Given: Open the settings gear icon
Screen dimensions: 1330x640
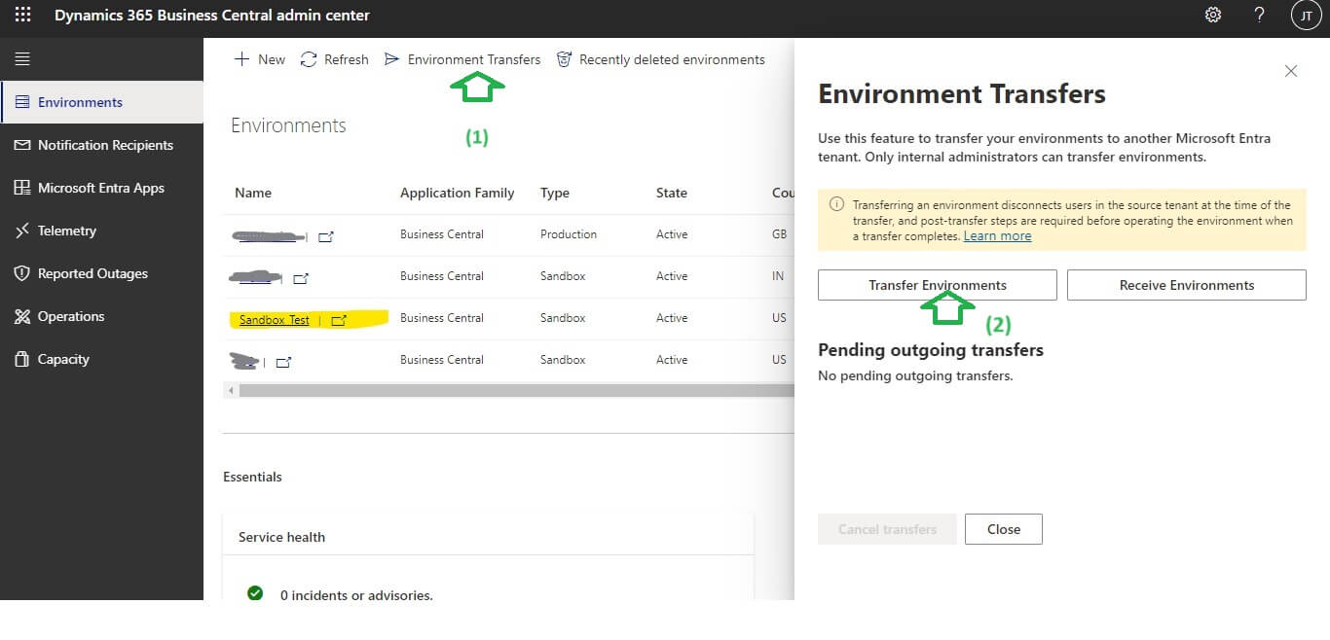Looking at the screenshot, I should [x=1213, y=16].
